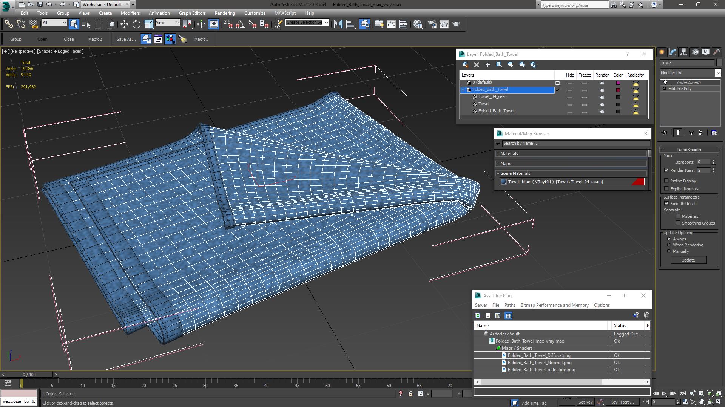Image resolution: width=725 pixels, height=407 pixels.
Task: Expand the Editable Poly modifier entry
Action: pyautogui.click(x=664, y=89)
